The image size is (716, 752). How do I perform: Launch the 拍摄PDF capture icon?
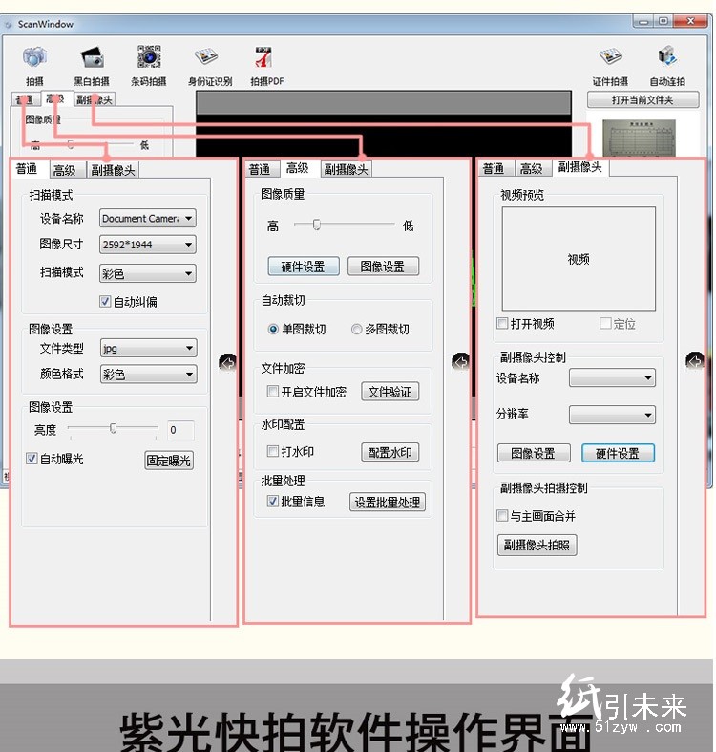click(266, 60)
